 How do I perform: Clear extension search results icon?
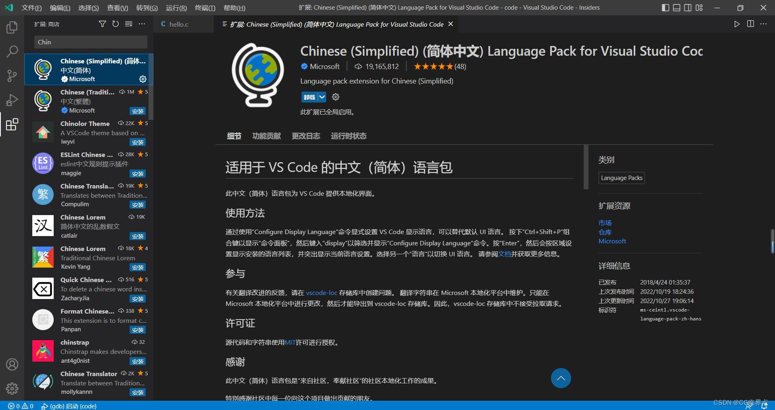129,24
